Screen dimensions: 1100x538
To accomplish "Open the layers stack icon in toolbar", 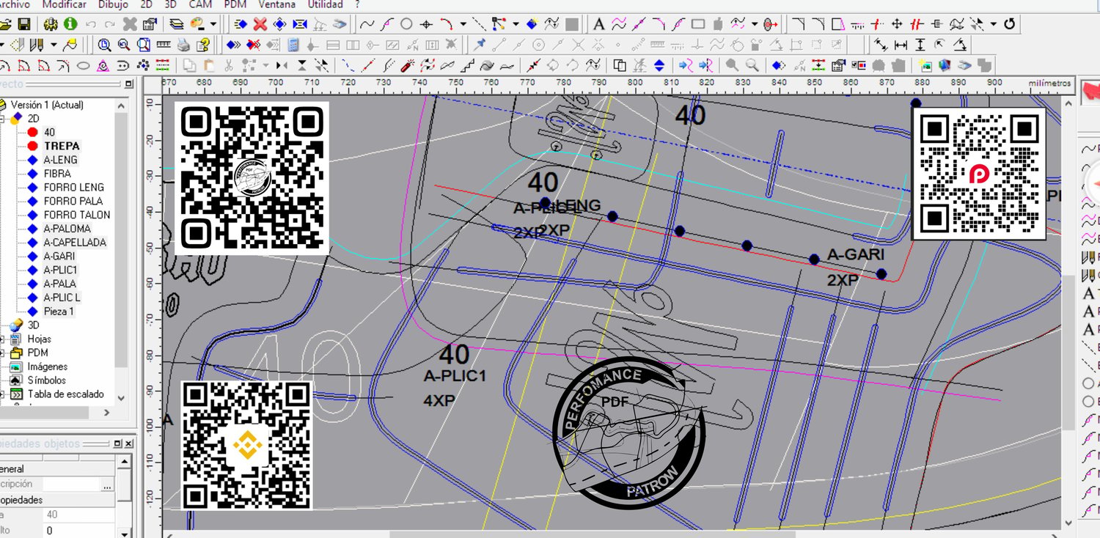I will (176, 24).
